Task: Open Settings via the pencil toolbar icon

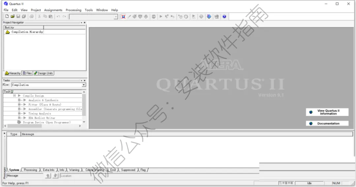Action: 129,16
